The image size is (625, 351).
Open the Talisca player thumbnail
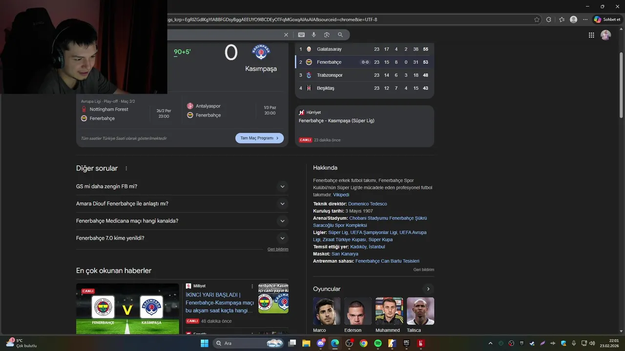(x=420, y=311)
